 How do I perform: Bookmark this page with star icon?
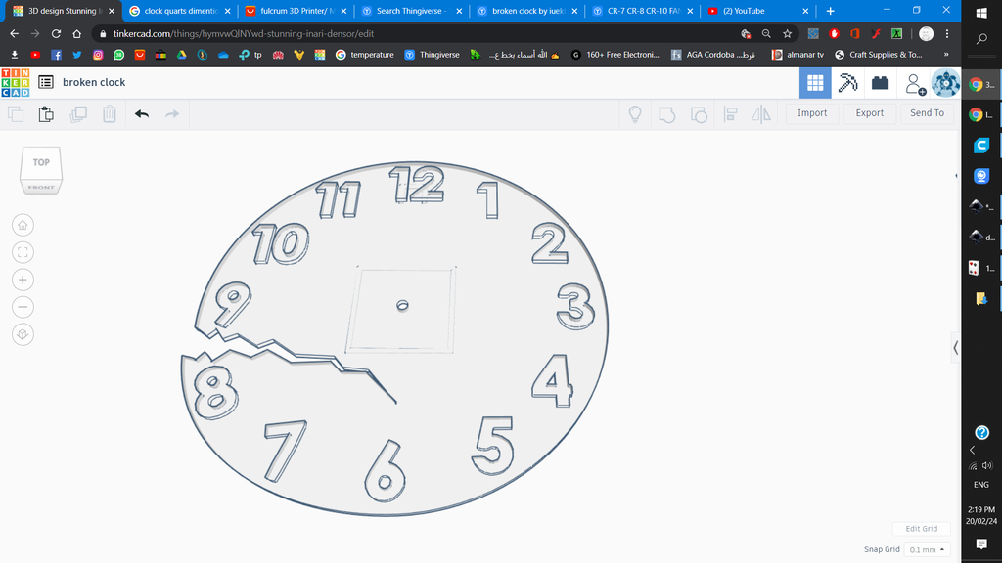(x=788, y=34)
